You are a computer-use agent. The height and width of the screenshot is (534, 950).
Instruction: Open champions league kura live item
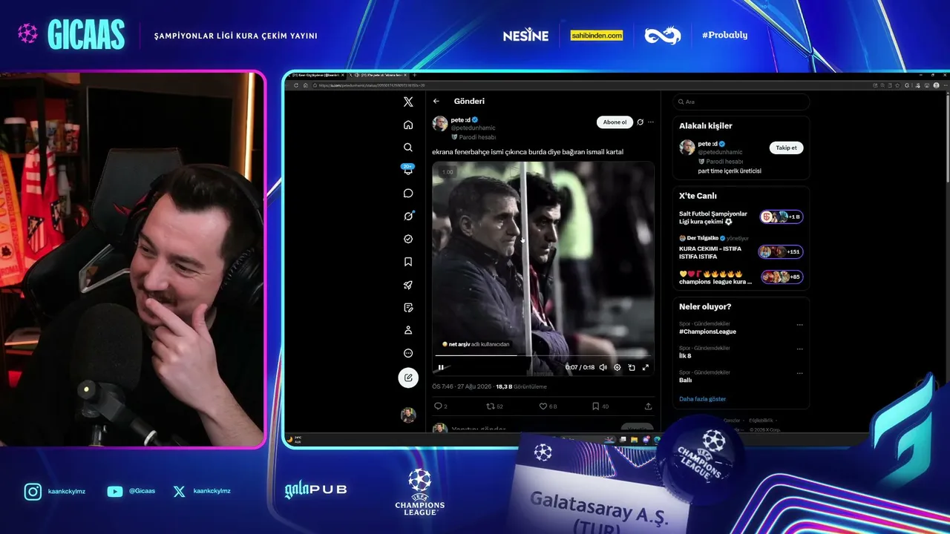pos(740,277)
